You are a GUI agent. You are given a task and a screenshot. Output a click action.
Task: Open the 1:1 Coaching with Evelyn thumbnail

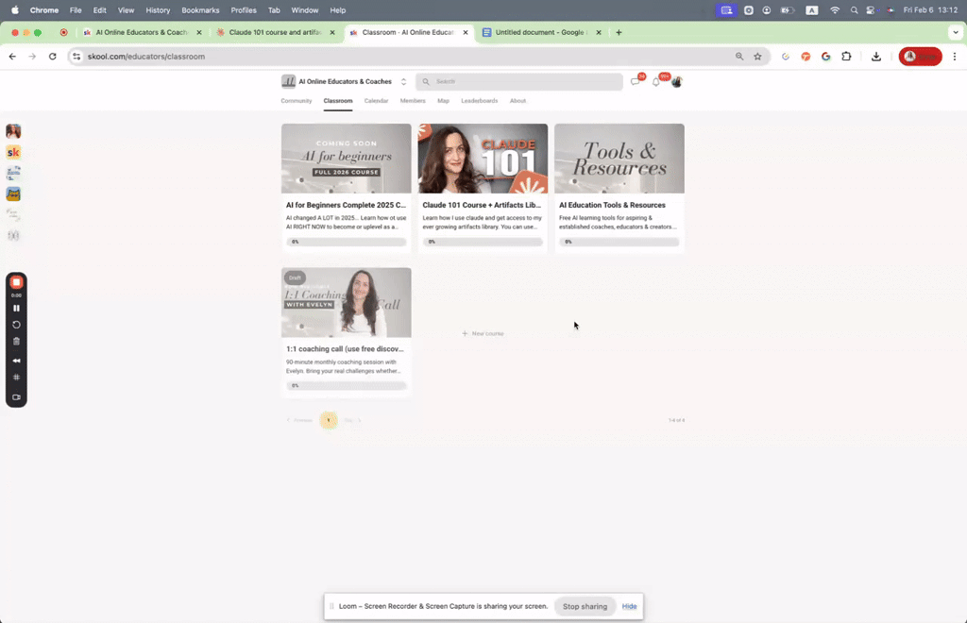point(346,303)
